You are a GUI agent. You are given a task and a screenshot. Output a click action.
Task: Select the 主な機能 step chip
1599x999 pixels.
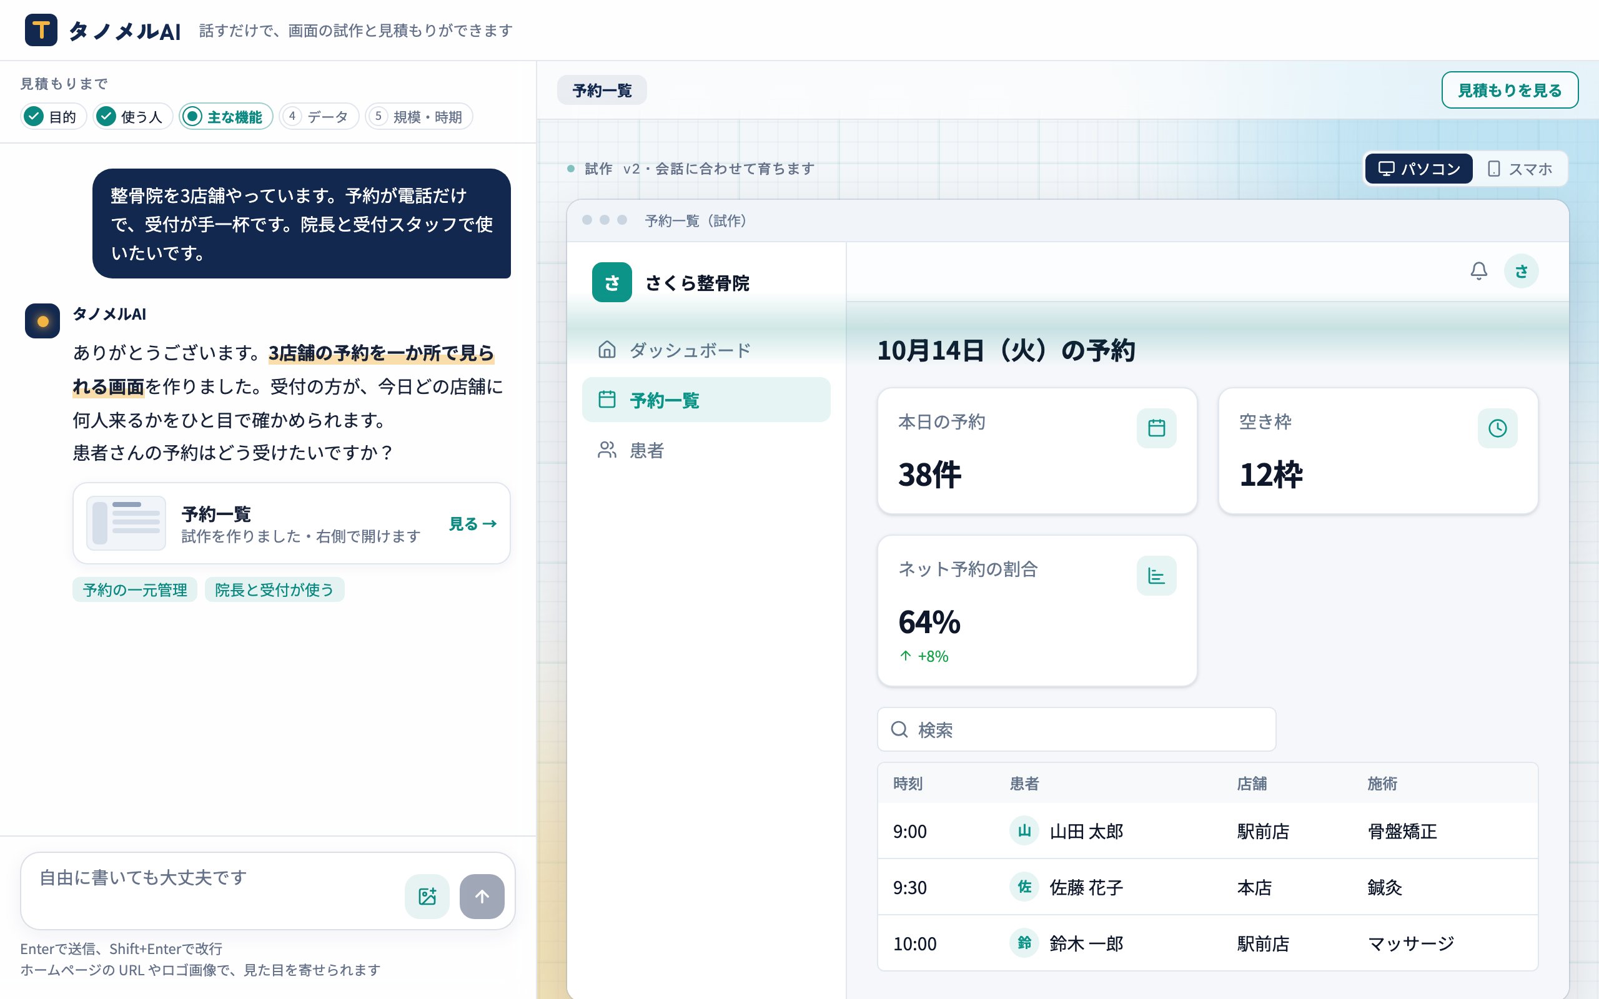click(226, 116)
